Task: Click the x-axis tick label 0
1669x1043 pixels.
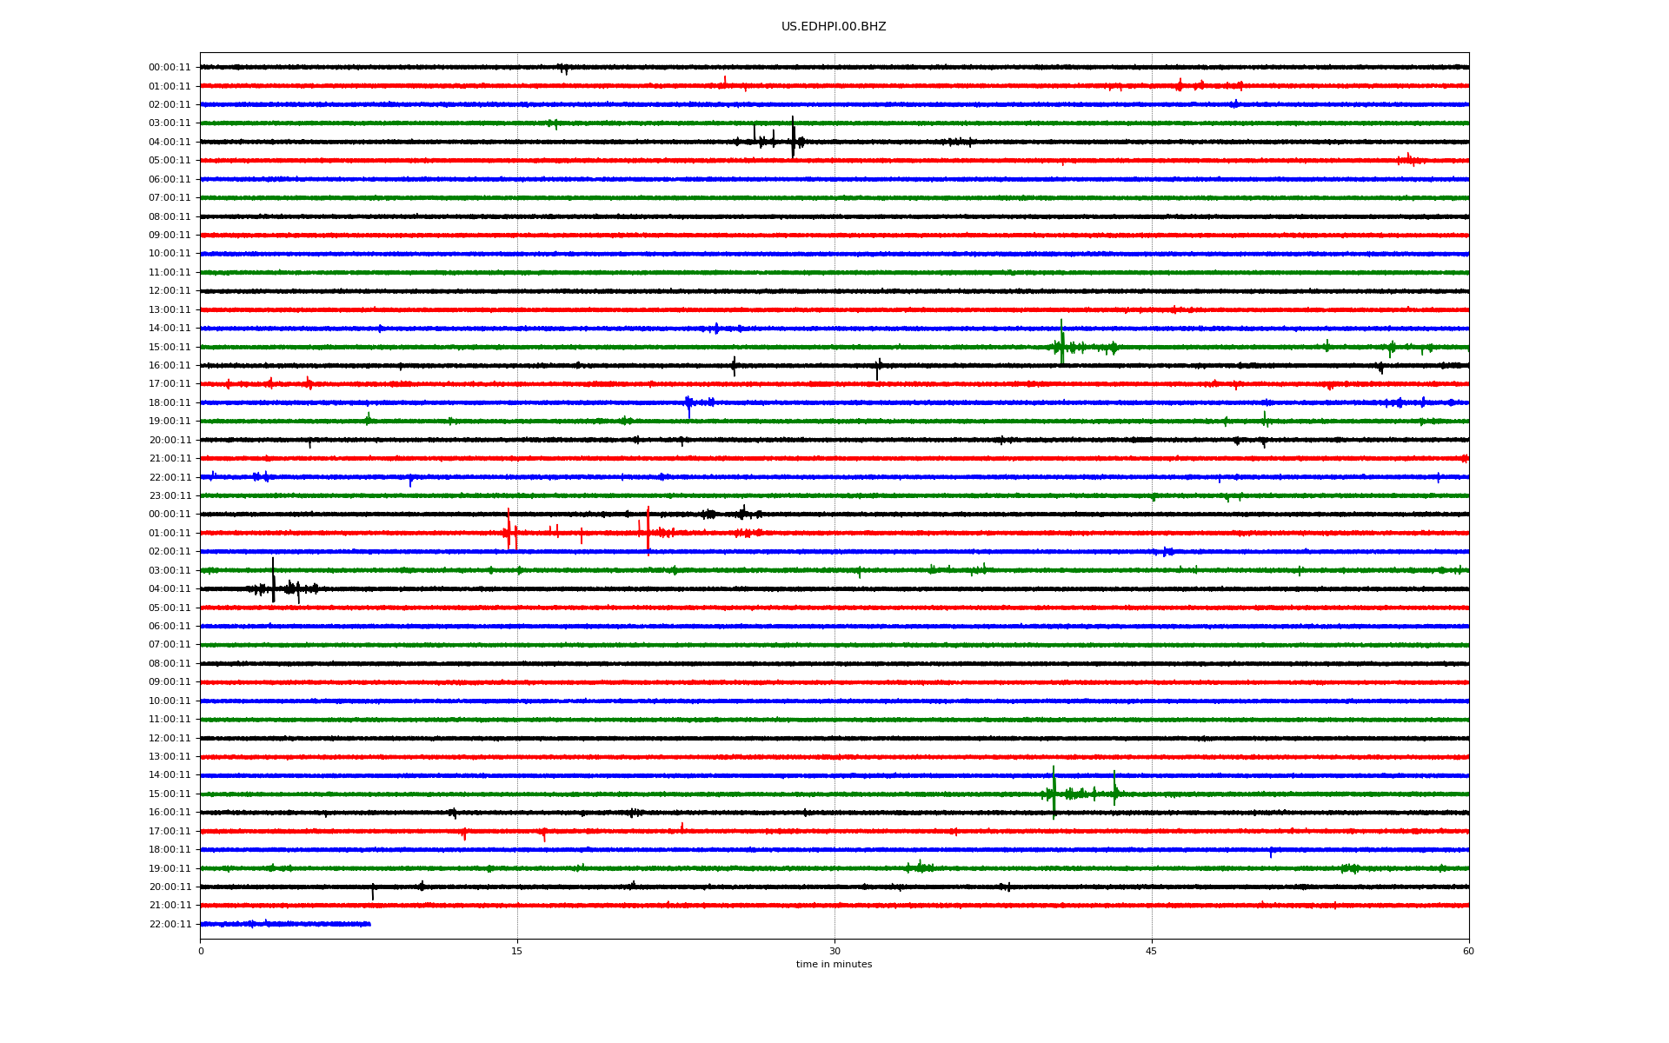Action: click(201, 951)
